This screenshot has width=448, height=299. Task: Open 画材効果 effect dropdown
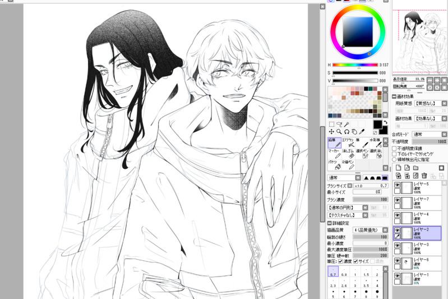(x=431, y=118)
